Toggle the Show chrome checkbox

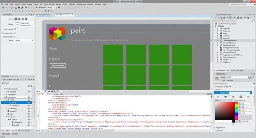pyautogui.click(x=15, y=29)
